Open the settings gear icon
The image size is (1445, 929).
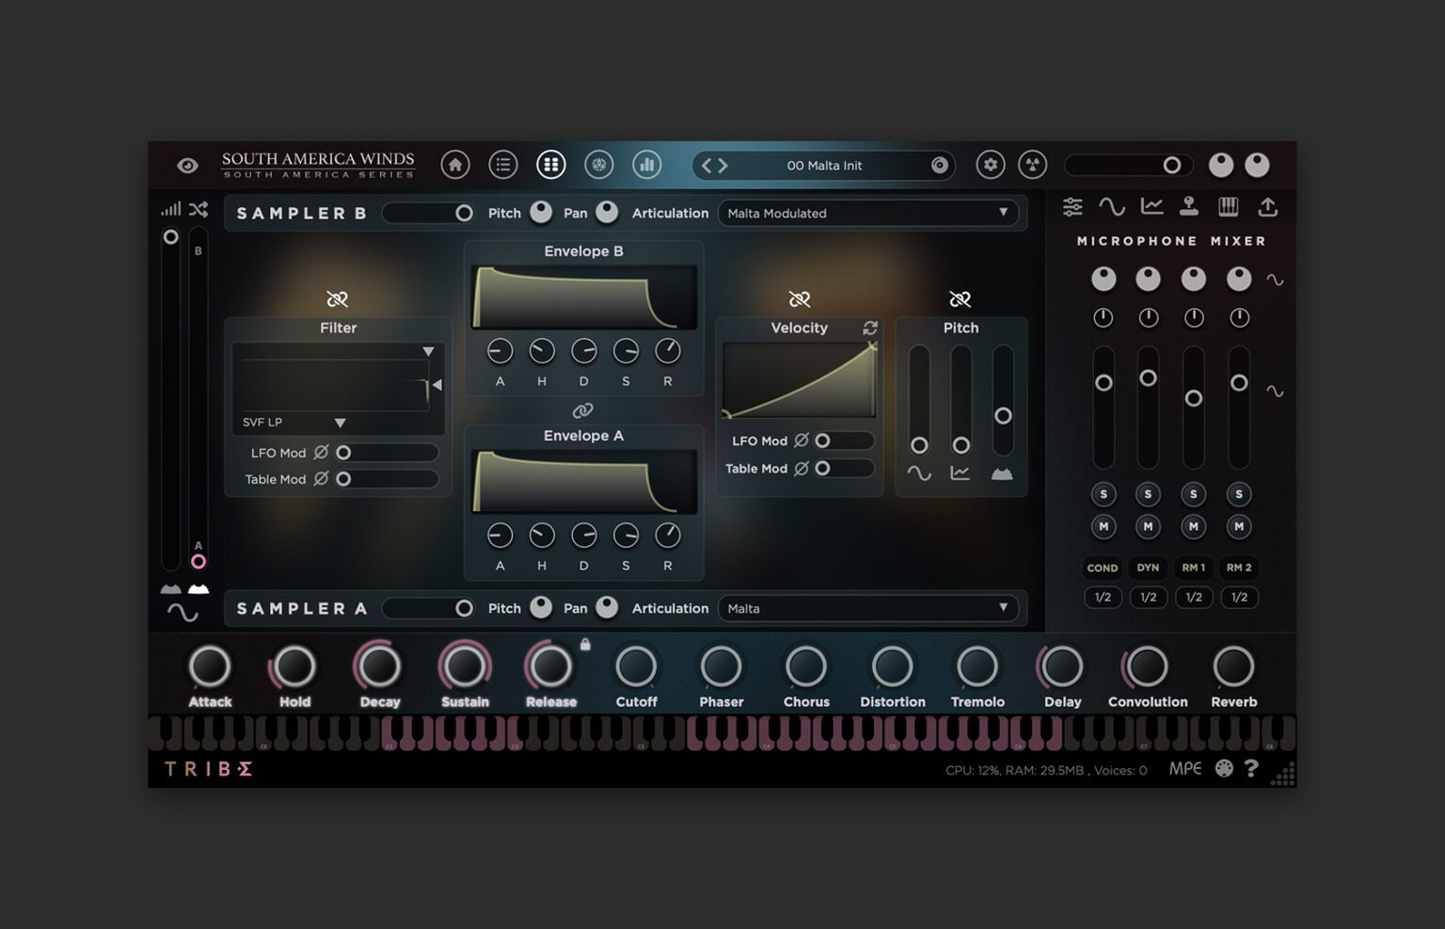click(x=990, y=165)
